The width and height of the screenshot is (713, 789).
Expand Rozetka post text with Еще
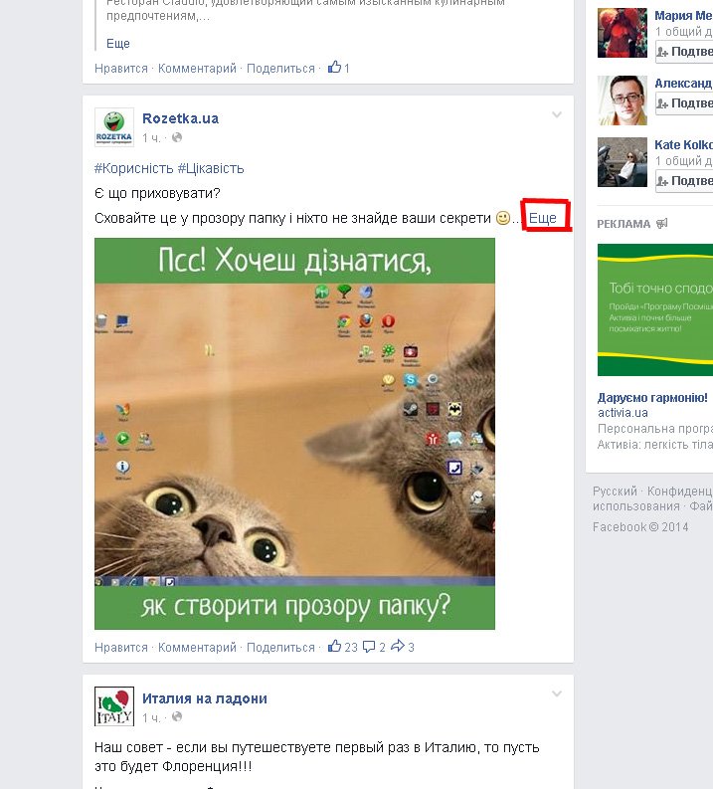click(543, 218)
